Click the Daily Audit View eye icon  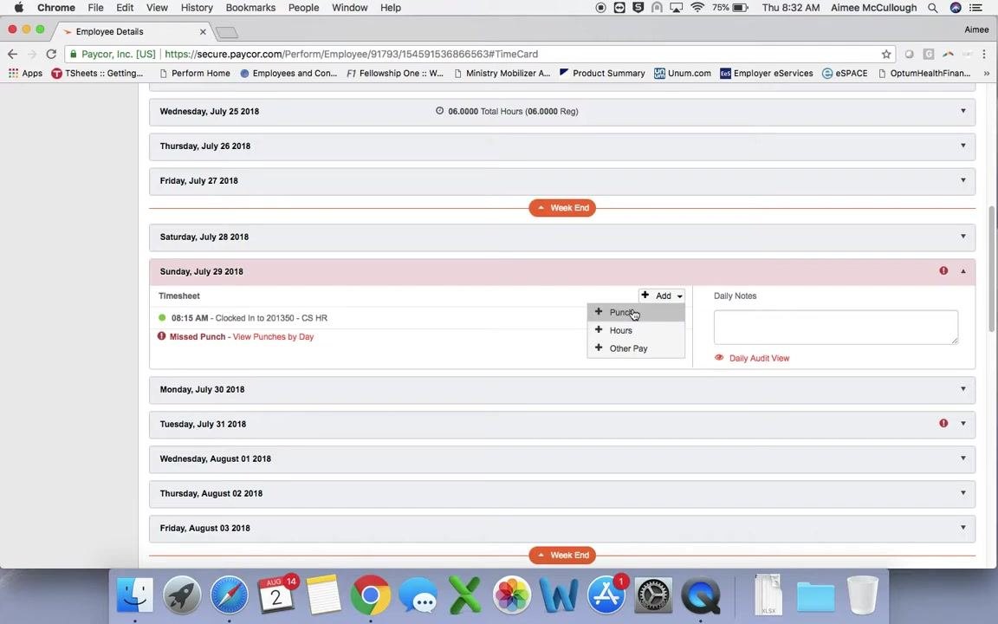pos(719,358)
